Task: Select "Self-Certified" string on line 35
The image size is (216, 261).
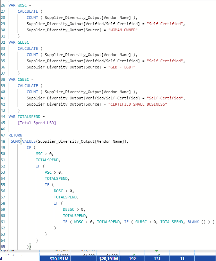Action: click(x=164, y=61)
